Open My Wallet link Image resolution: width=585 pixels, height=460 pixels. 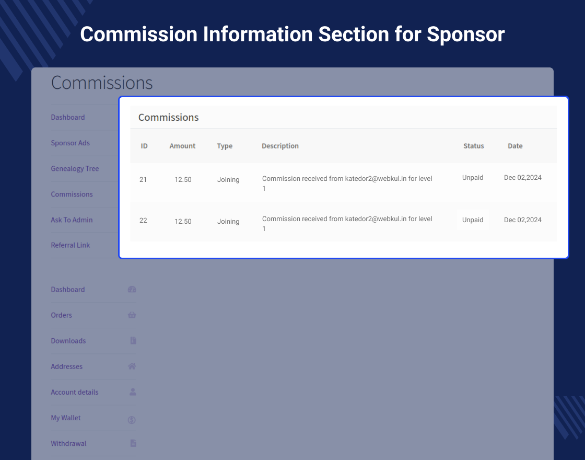pos(66,418)
